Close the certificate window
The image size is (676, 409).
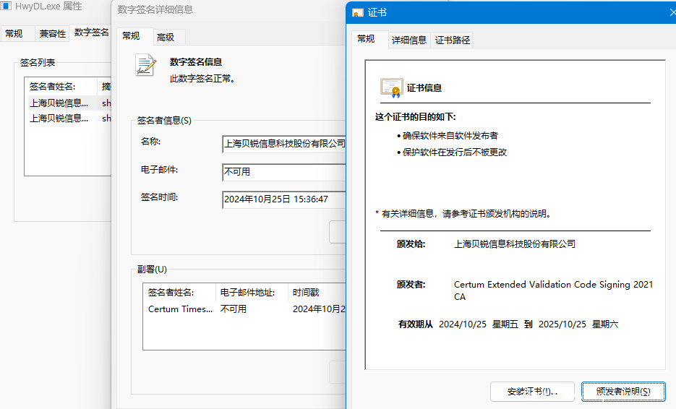pyautogui.click(x=672, y=12)
